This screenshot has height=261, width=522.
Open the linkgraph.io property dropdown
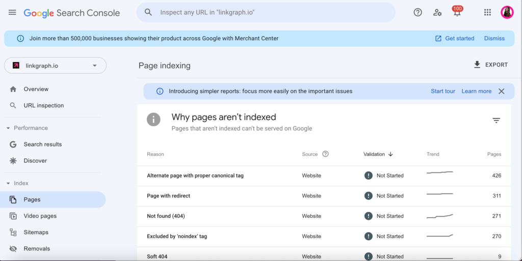click(55, 66)
